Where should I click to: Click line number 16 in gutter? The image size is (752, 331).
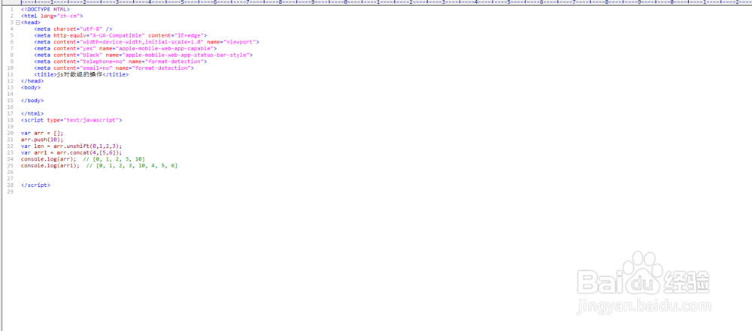[11, 107]
